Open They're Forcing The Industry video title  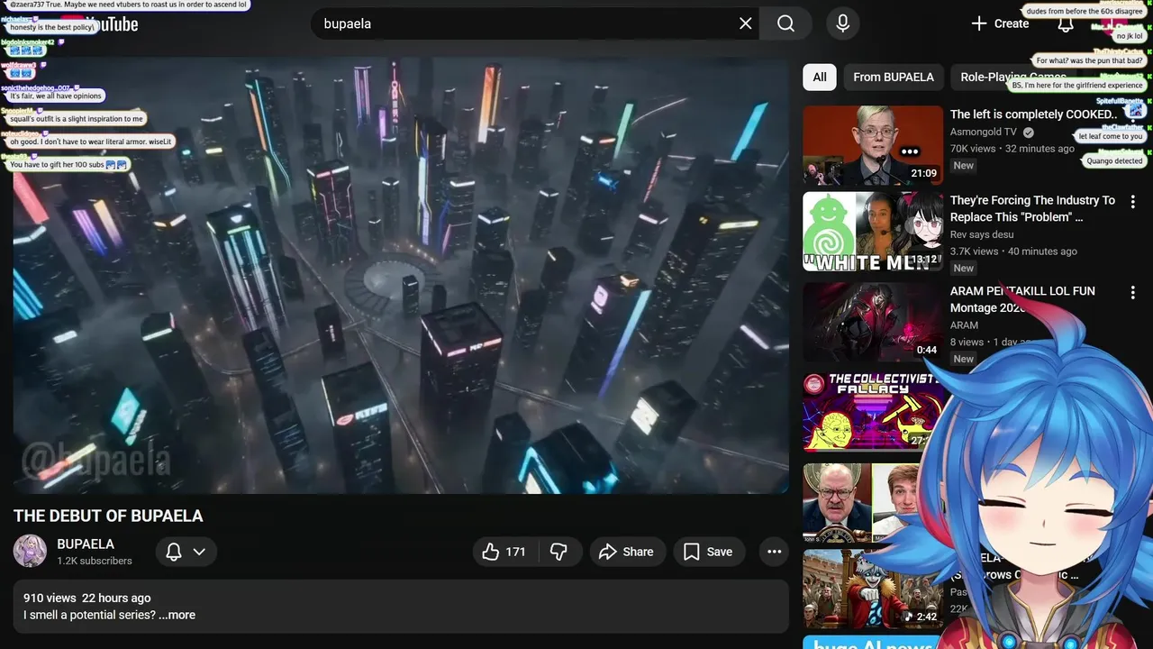click(x=1032, y=208)
